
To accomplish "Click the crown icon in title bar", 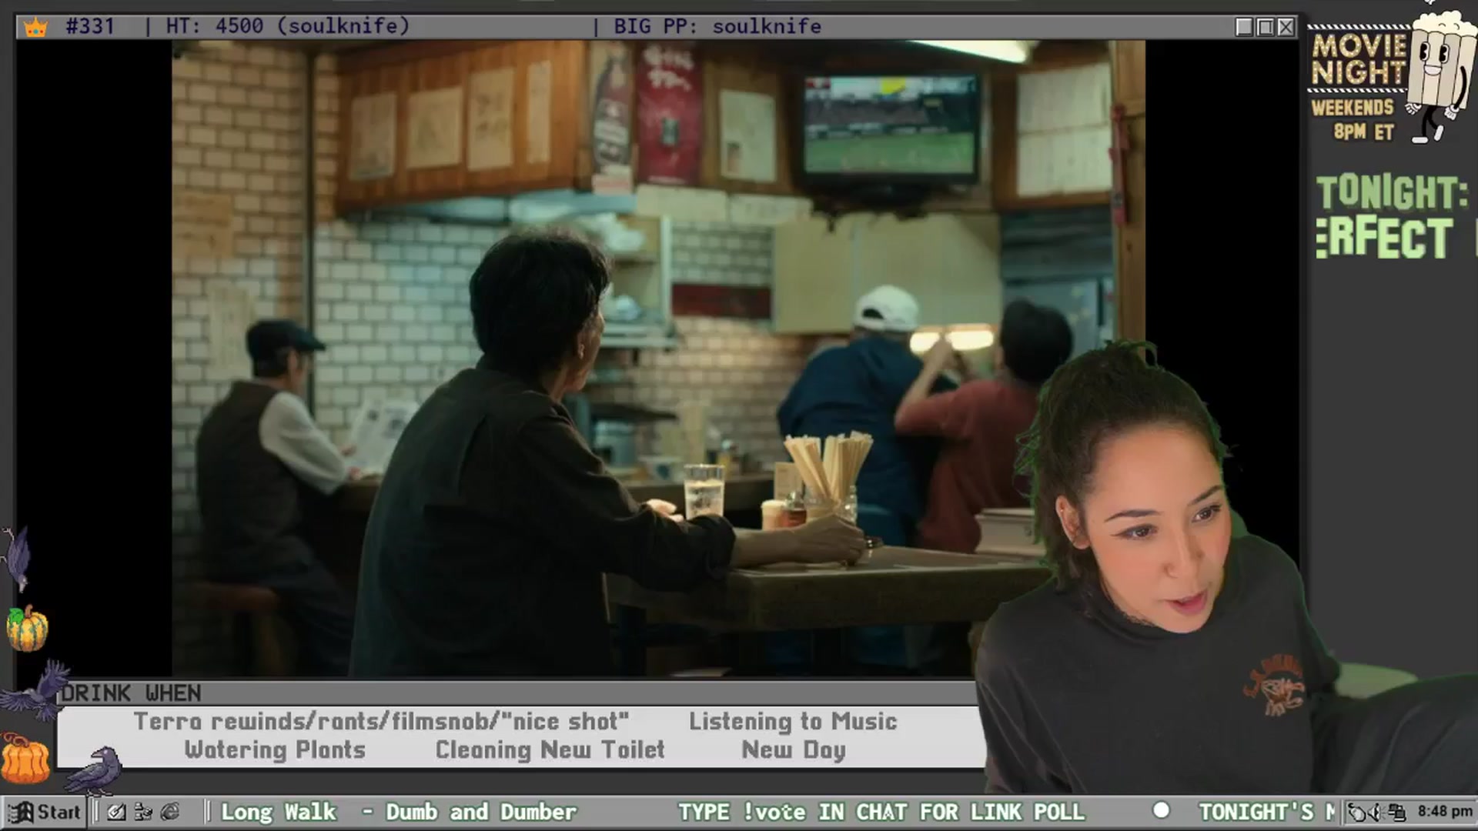I will (35, 27).
